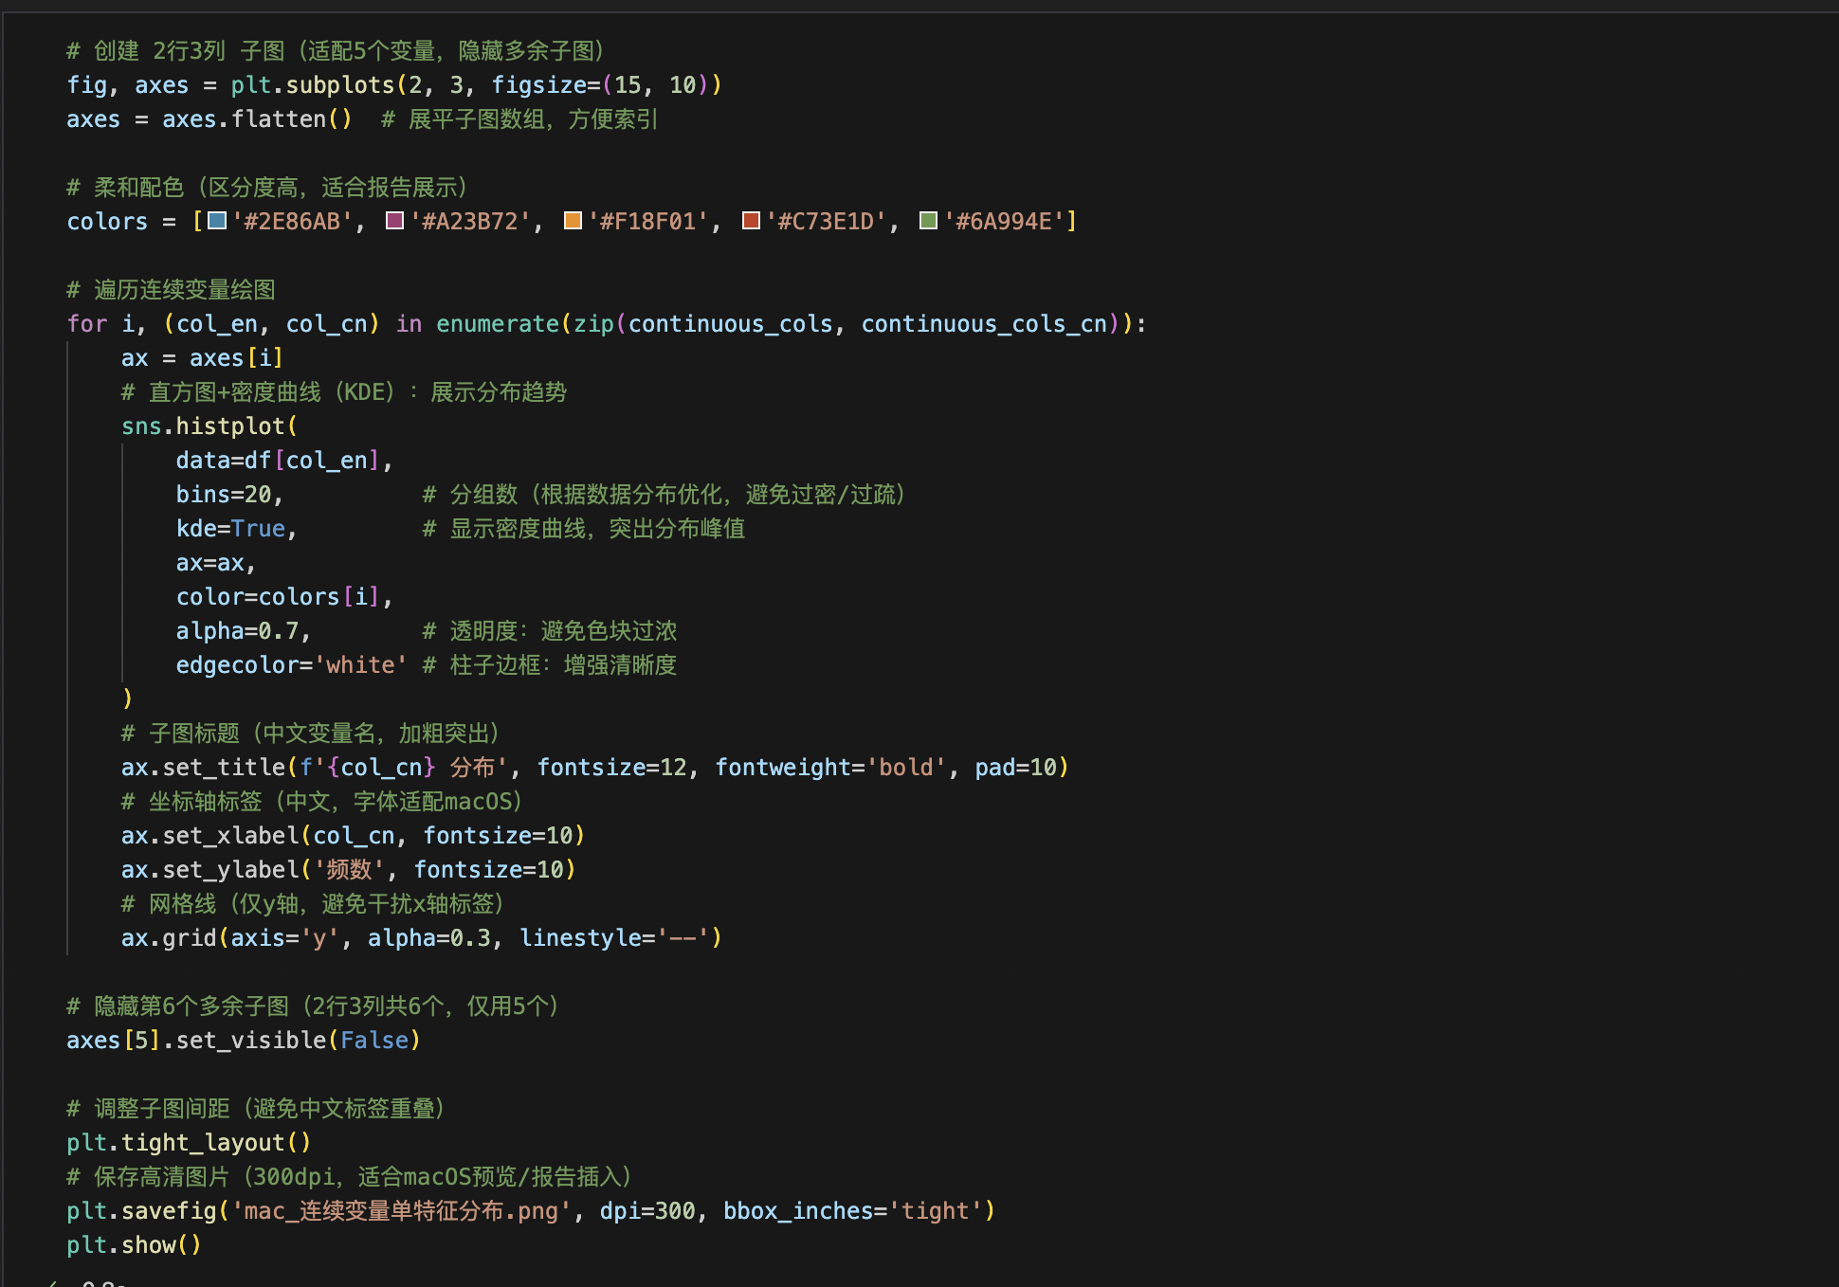Click the savefig png filename string
This screenshot has height=1287, width=1839.
(x=401, y=1211)
